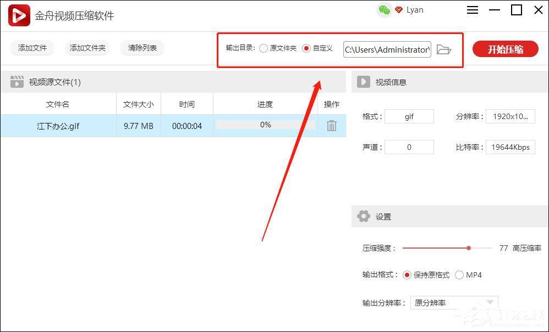The image size is (549, 332).
Task: Click the settings gear icon
Action: tap(364, 216)
